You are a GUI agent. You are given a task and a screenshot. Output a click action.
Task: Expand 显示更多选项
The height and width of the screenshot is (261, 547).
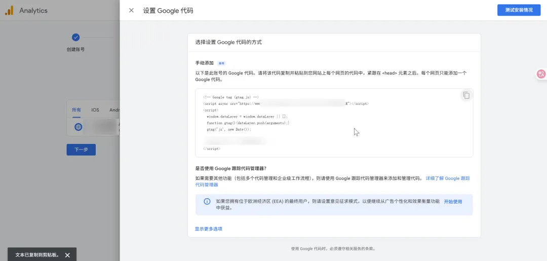click(x=209, y=229)
